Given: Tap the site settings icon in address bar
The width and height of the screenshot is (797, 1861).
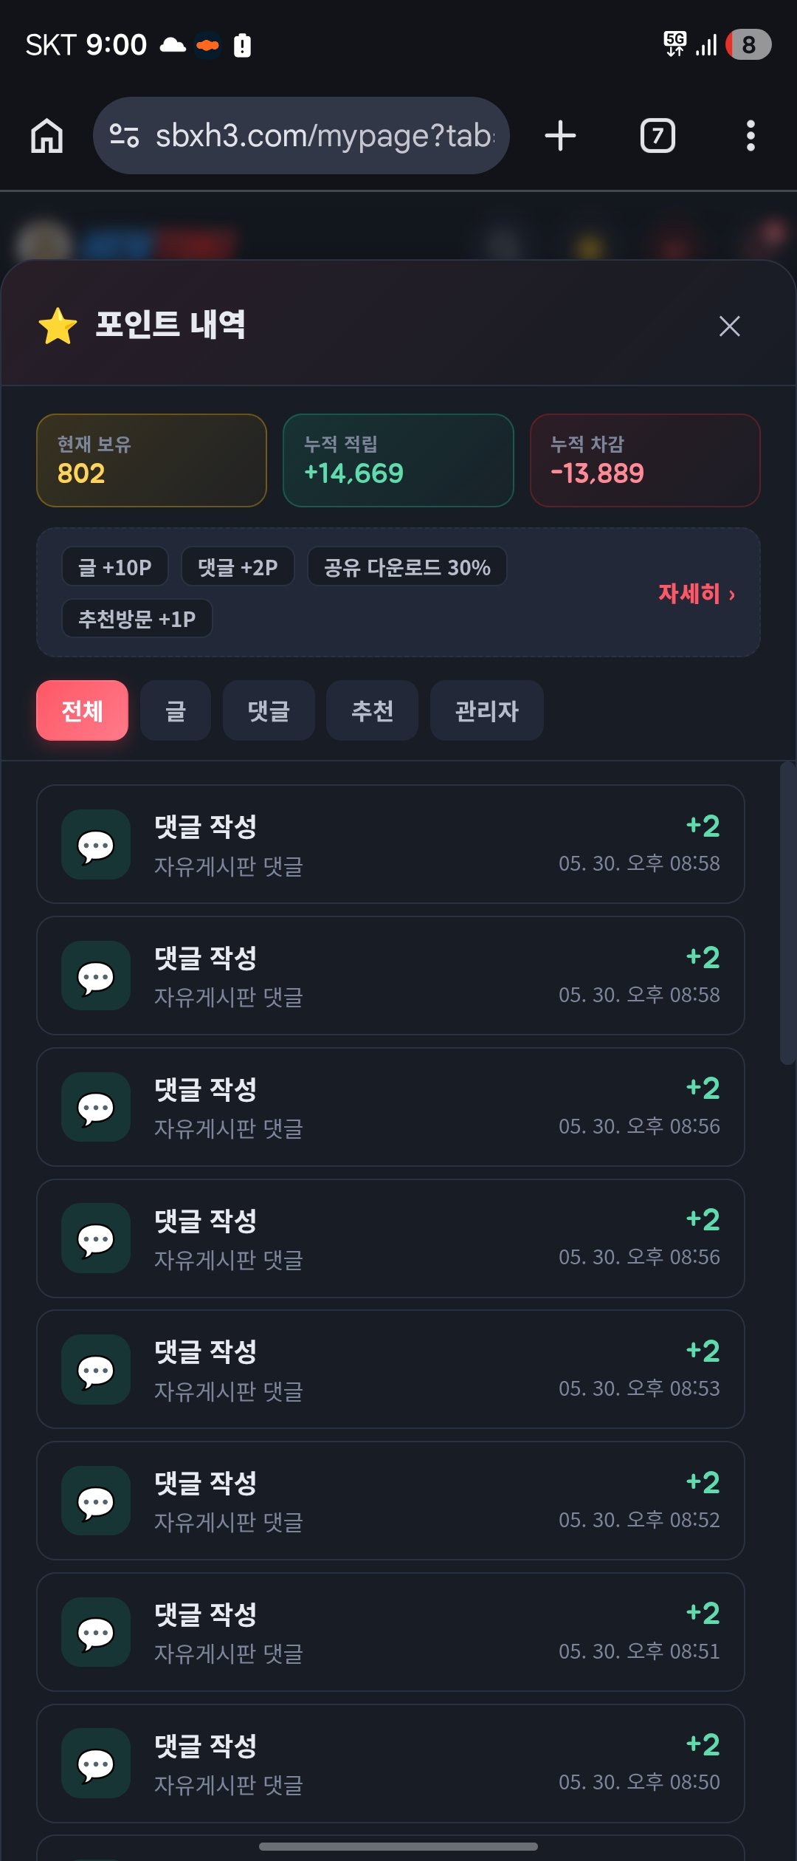Looking at the screenshot, I should 124,136.
